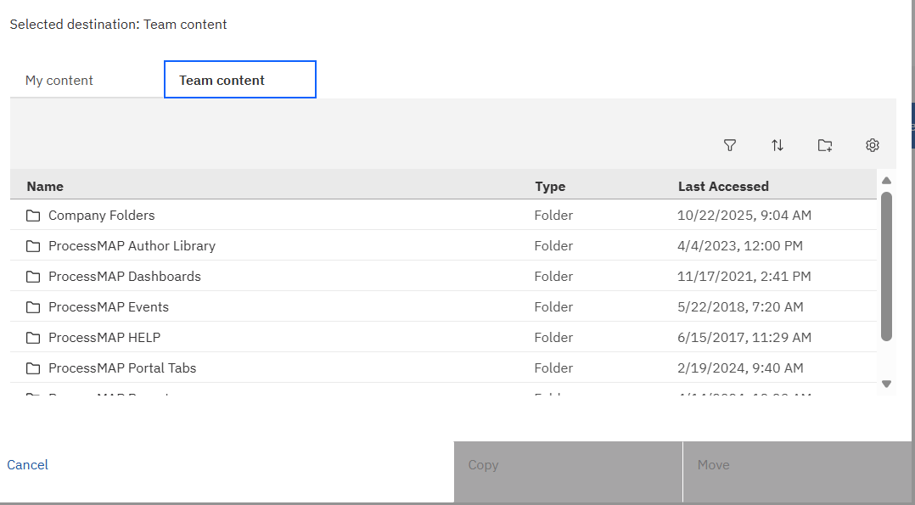Select the Team content tab
This screenshot has height=505, width=915.
click(x=240, y=80)
